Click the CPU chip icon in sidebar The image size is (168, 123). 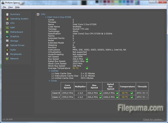pyautogui.click(x=7, y=23)
